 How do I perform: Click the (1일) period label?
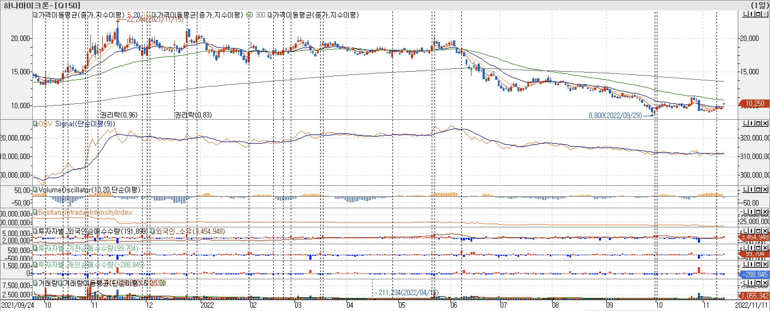click(x=760, y=5)
